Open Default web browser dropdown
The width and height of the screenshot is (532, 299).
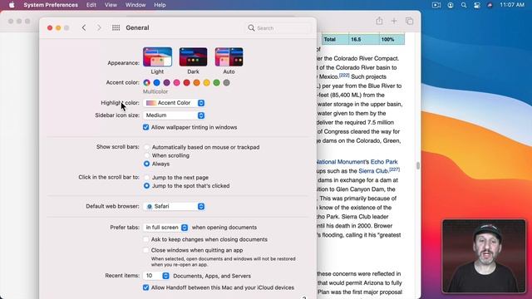[174, 206]
